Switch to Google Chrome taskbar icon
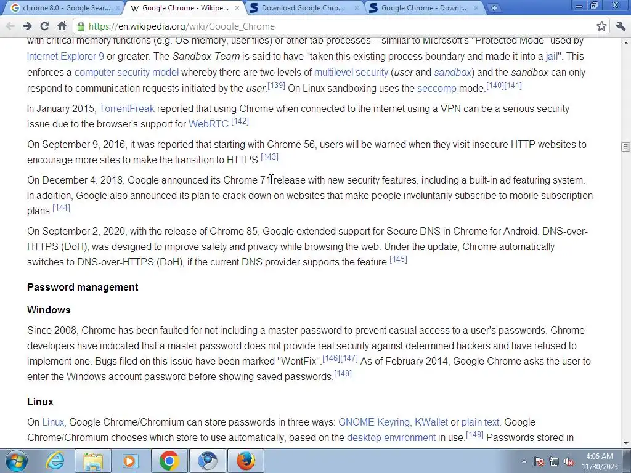The height and width of the screenshot is (473, 631). [169, 461]
